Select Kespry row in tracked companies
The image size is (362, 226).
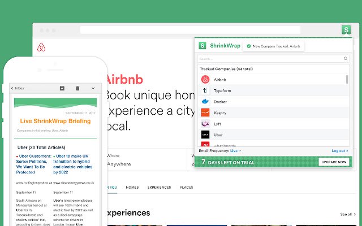[x=274, y=113]
